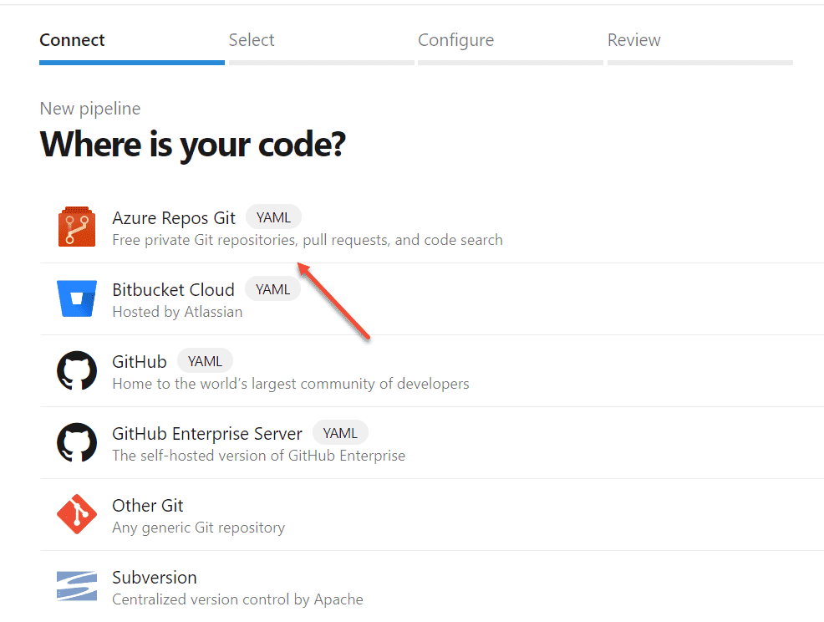The width and height of the screenshot is (824, 622).
Task: Click the Subversion logo icon
Action: [77, 586]
